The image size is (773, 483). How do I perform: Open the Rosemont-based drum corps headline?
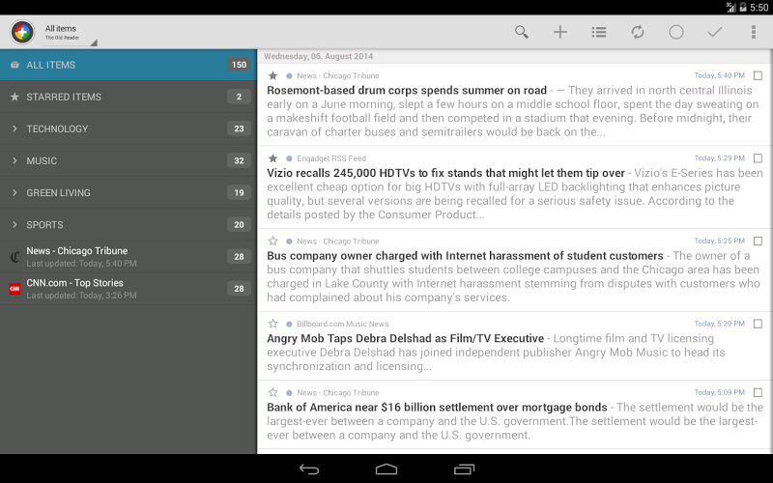pos(407,90)
